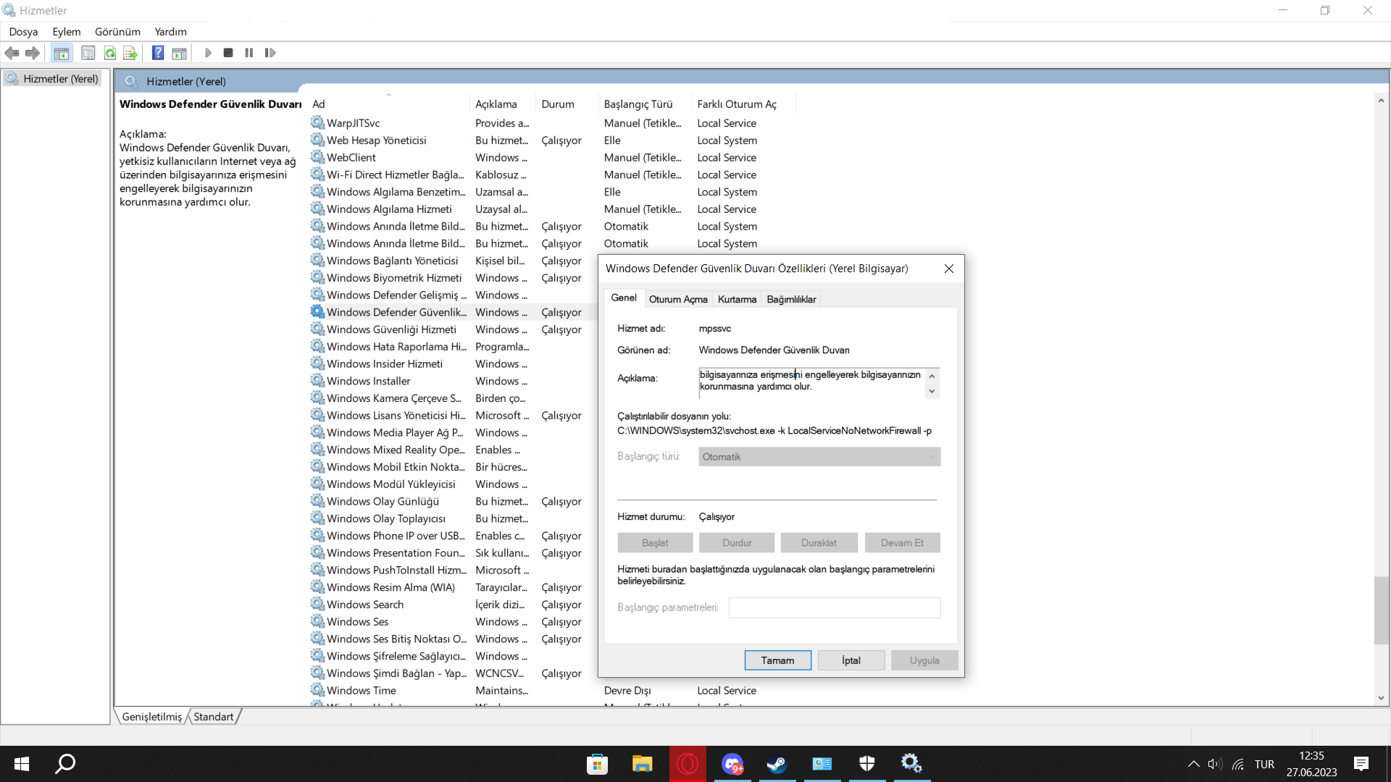Click the Başlangıç parametreleri input field
This screenshot has height=782, width=1391.
pyautogui.click(x=834, y=607)
